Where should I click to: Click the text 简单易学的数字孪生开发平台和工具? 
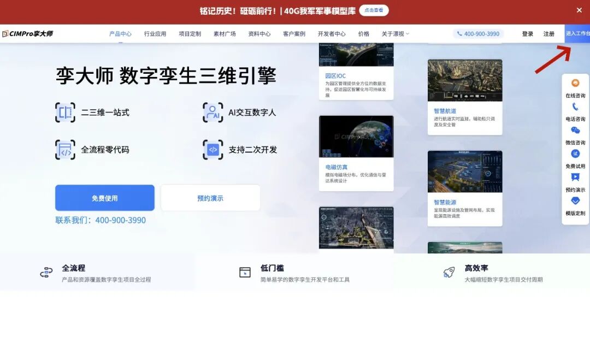305,280
